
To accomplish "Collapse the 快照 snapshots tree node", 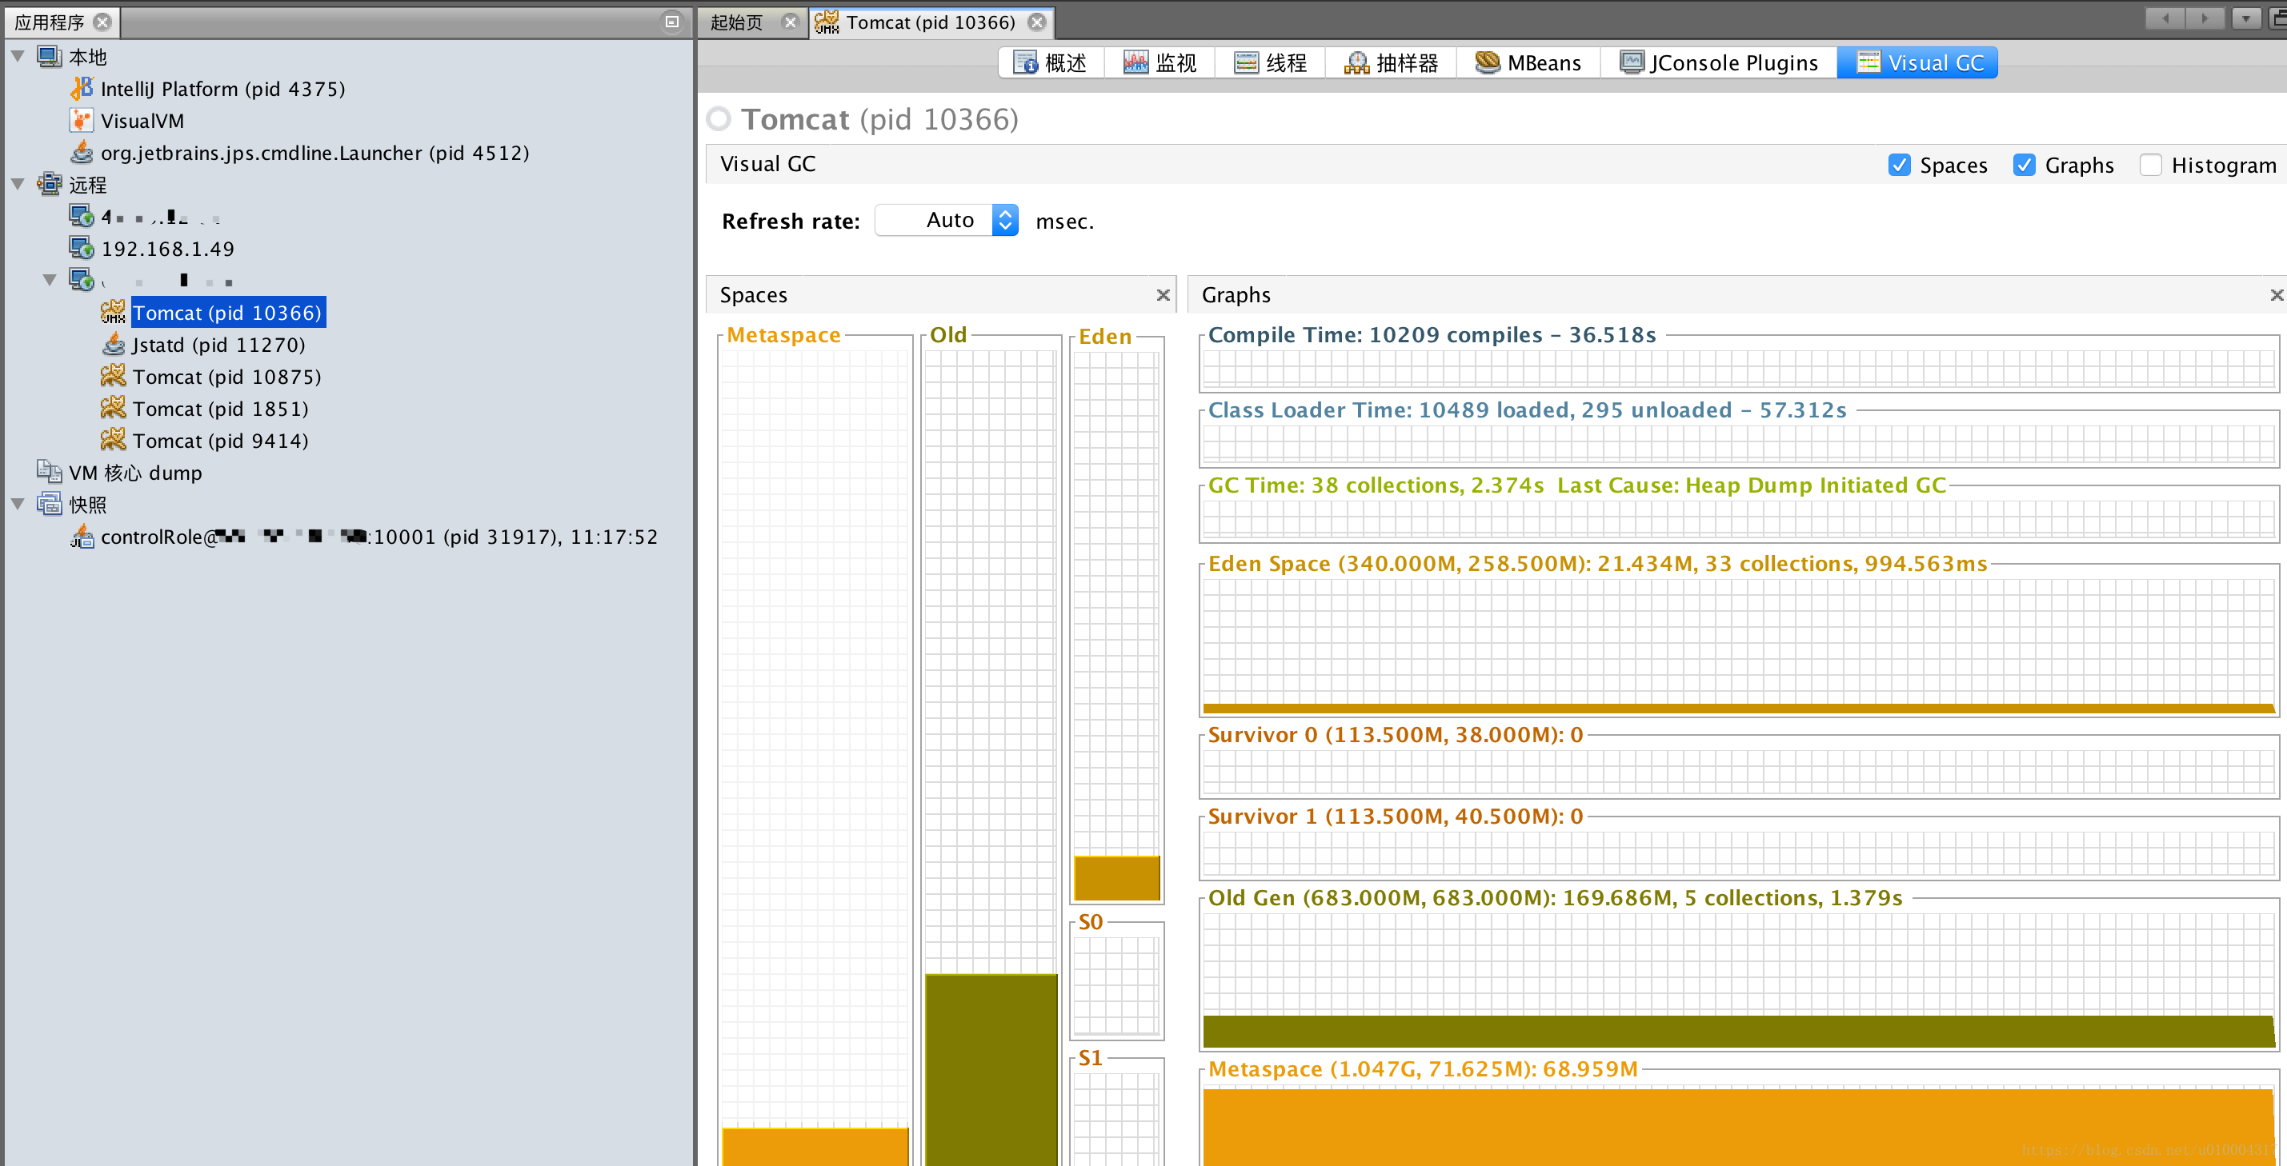I will pyautogui.click(x=18, y=503).
